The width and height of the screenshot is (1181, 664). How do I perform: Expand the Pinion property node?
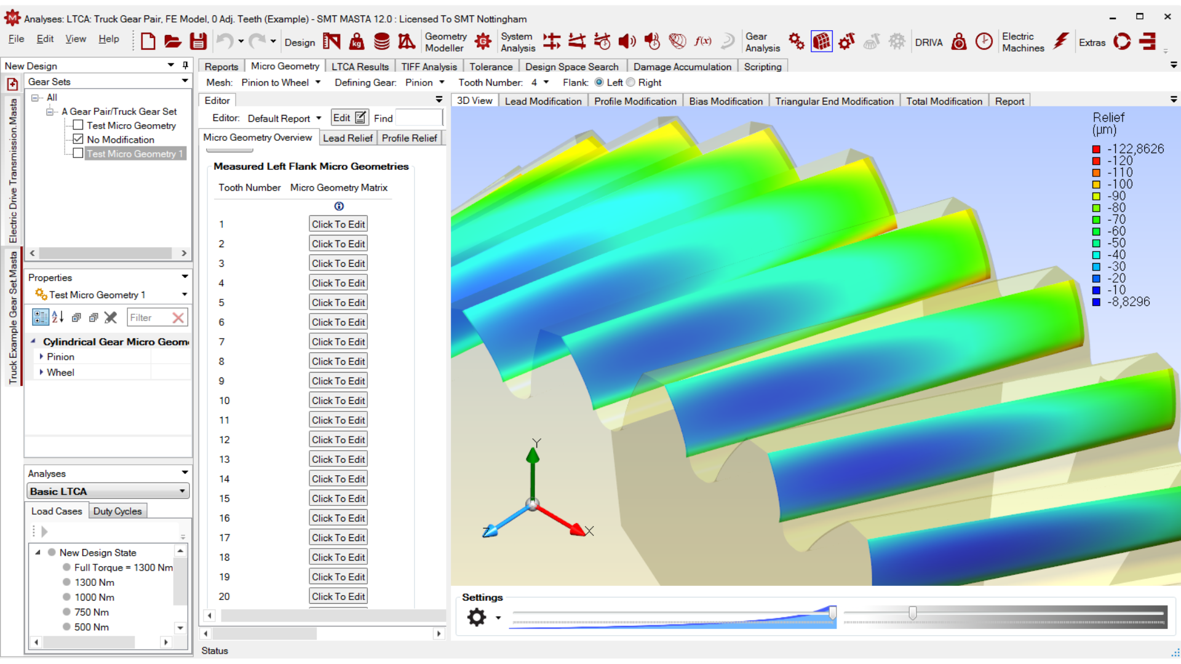[x=41, y=357]
